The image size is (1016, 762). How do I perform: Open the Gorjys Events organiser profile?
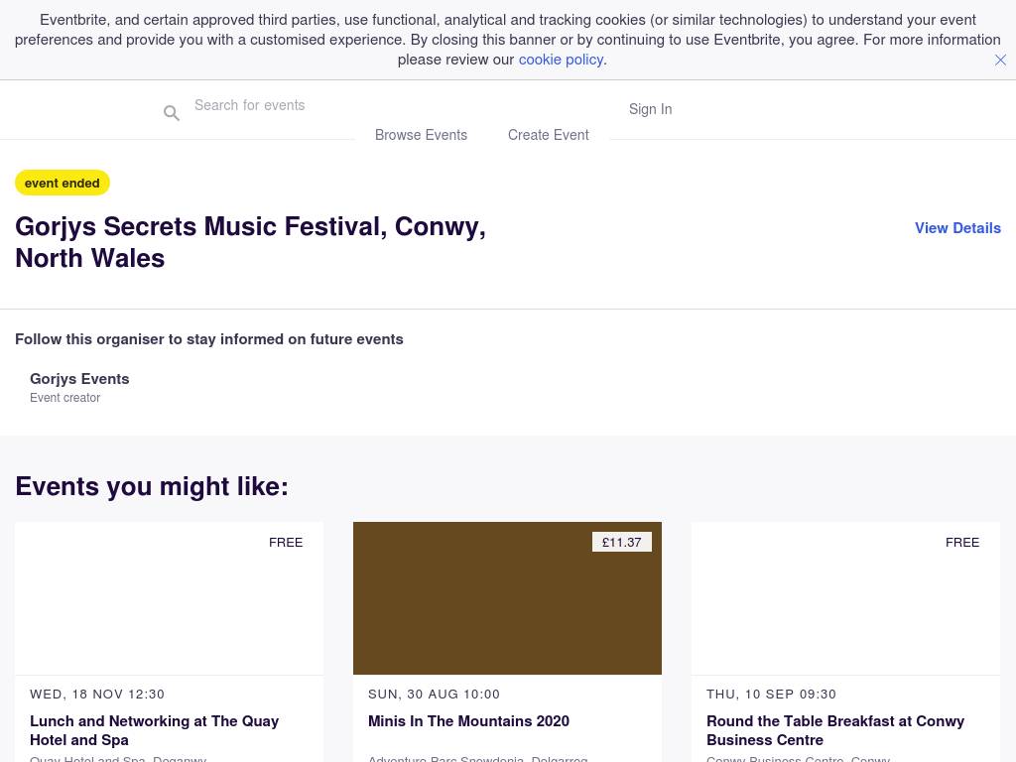[79, 379]
